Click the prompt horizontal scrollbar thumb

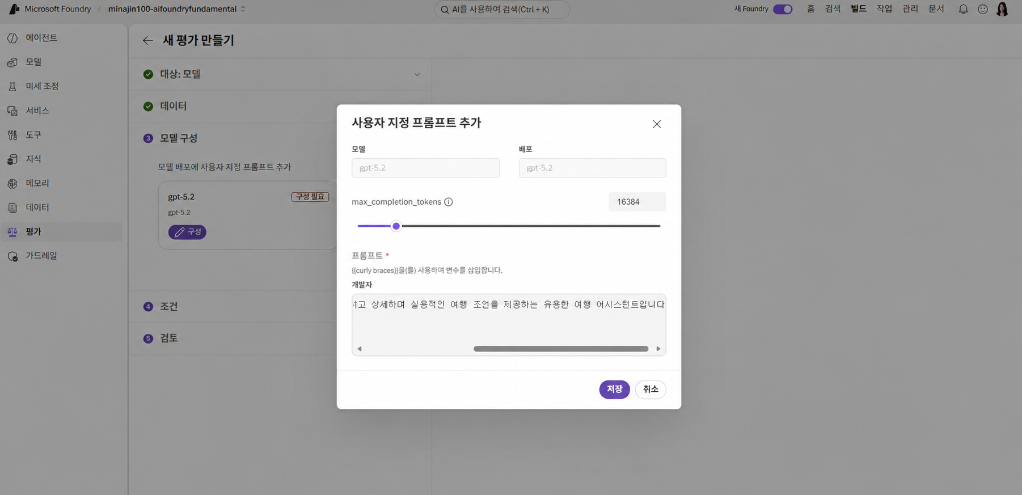561,349
